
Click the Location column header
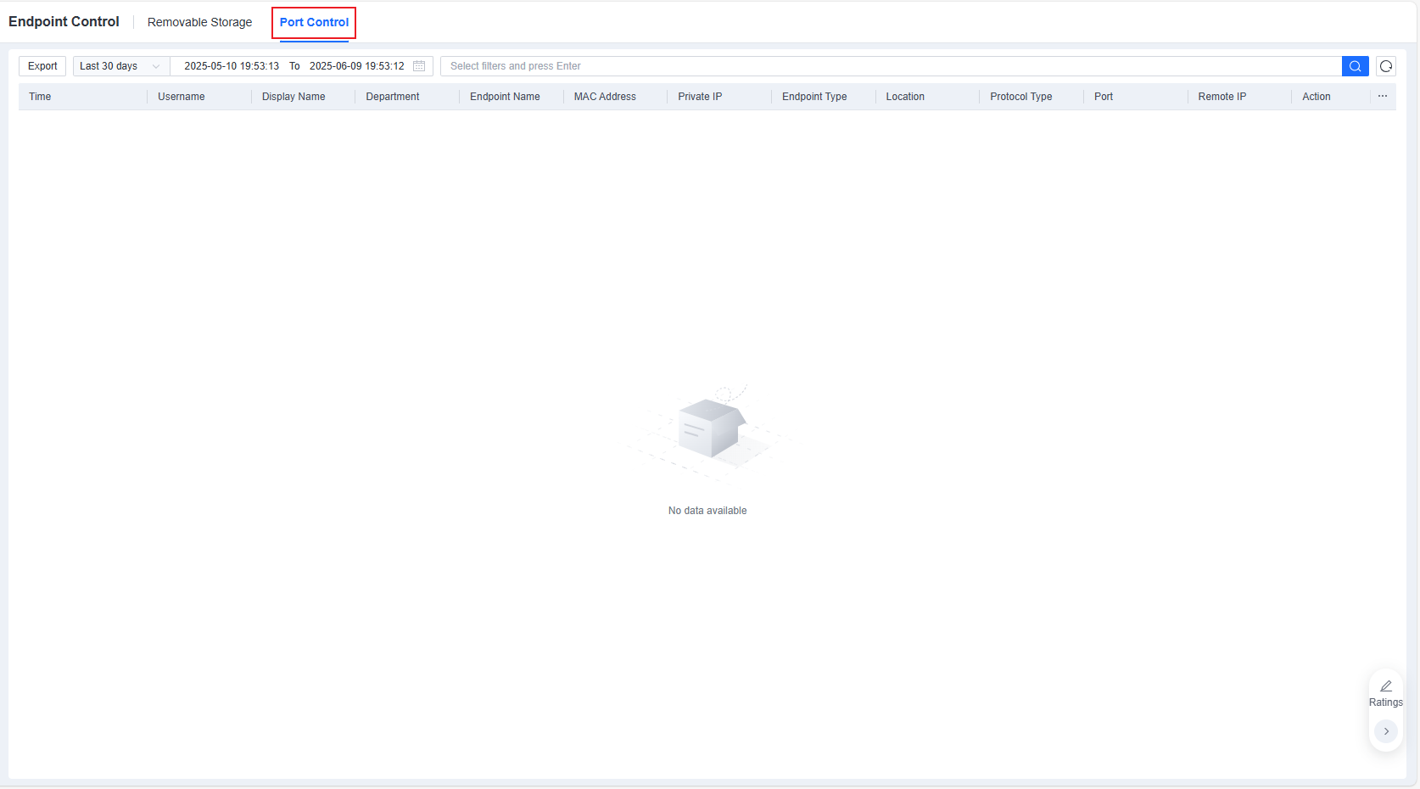pos(905,97)
